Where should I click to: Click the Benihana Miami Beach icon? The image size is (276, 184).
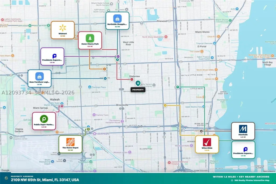pyautogui.click(x=273, y=56)
